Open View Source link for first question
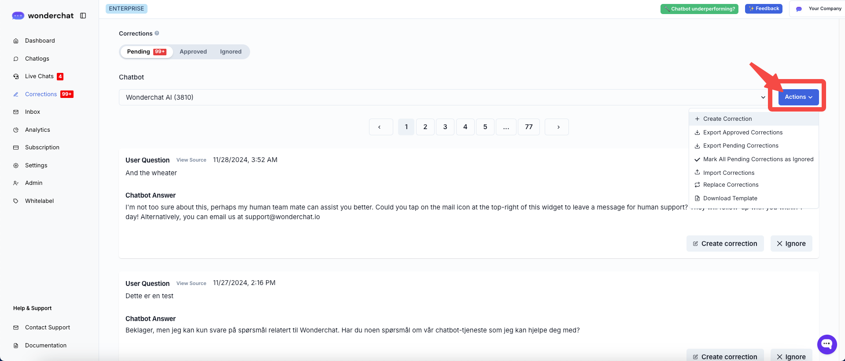Screen dimensions: 845x361 pyautogui.click(x=191, y=160)
